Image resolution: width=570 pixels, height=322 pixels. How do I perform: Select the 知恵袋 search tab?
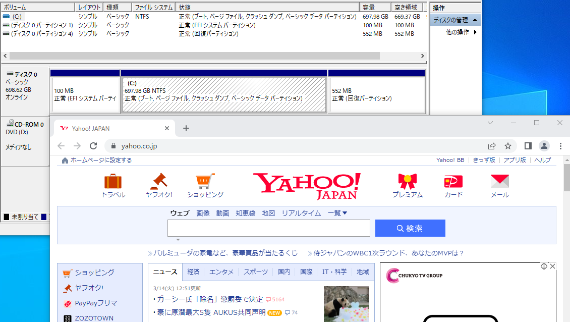(245, 213)
